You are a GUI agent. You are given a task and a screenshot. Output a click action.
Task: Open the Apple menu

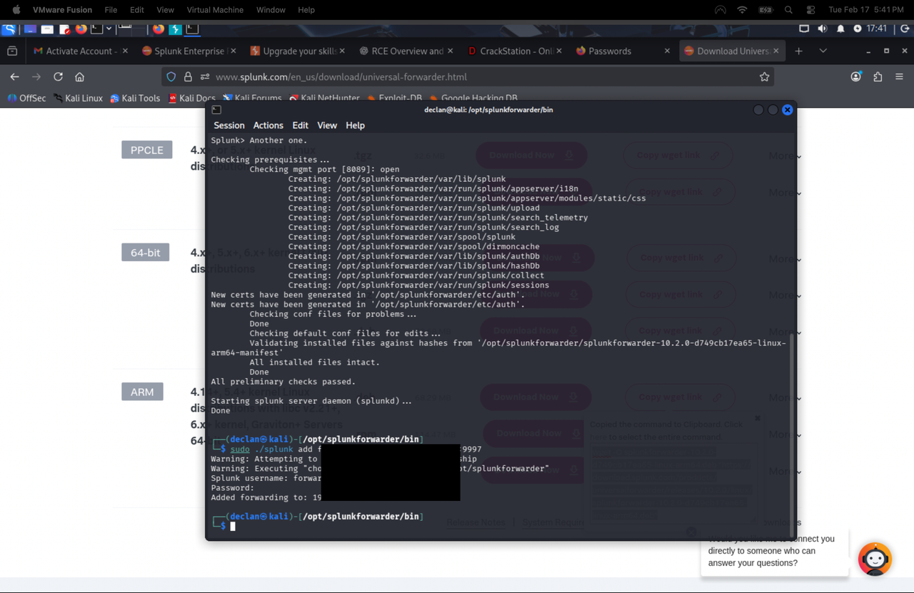(16, 10)
